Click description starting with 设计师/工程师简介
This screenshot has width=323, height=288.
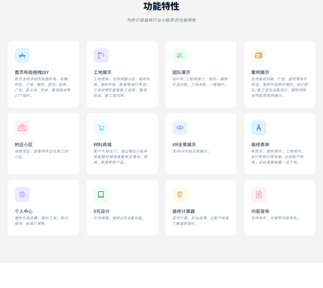[x=200, y=82]
